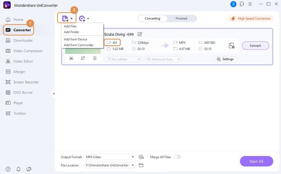281x174 pixels.
Task: Switch to the Converting tab
Action: point(152,19)
